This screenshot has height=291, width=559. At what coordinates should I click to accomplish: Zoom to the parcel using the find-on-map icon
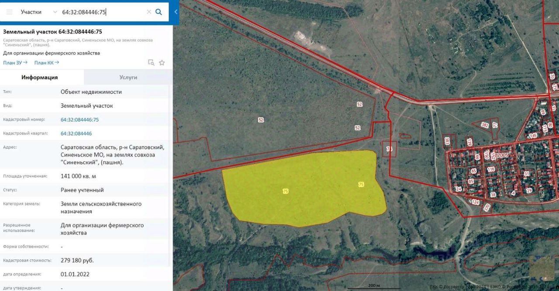(151, 63)
